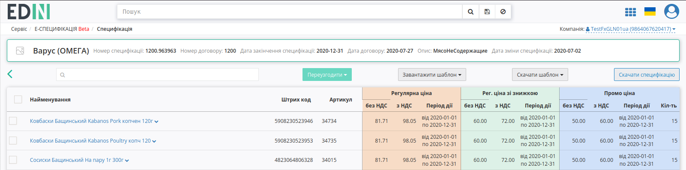Click the Регулярна ціна header
The width and height of the screenshot is (686, 170).
(x=411, y=93)
